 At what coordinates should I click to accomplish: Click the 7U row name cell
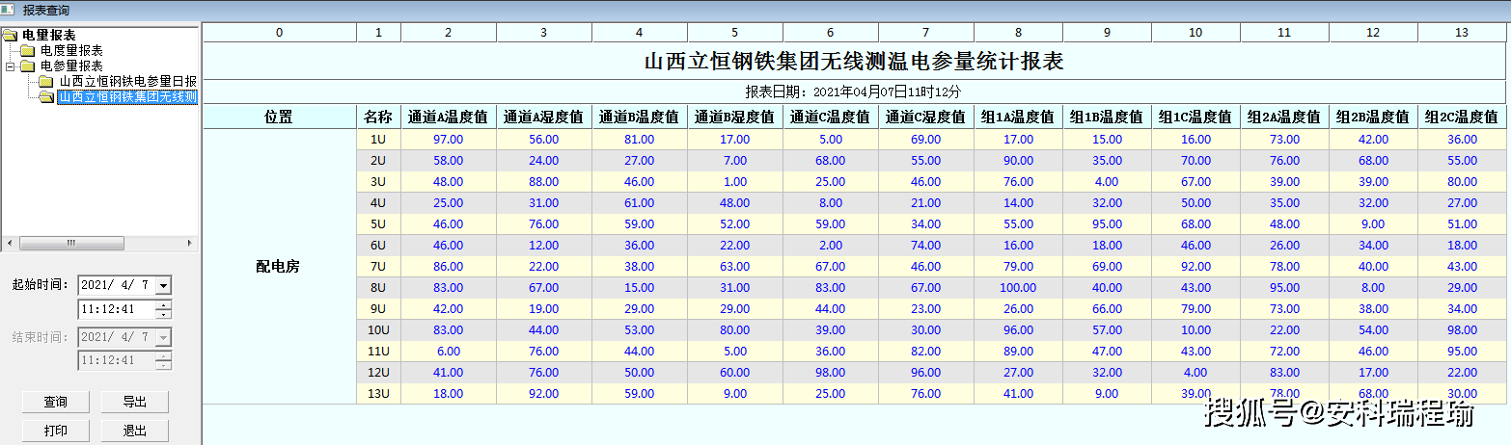[x=379, y=267]
